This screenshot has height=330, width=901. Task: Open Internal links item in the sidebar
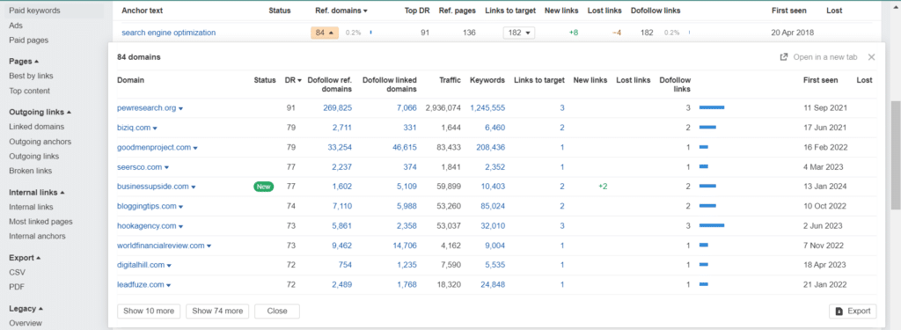pyautogui.click(x=31, y=207)
